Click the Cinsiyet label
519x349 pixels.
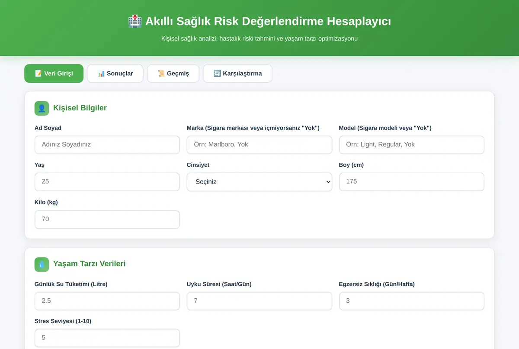coord(198,165)
